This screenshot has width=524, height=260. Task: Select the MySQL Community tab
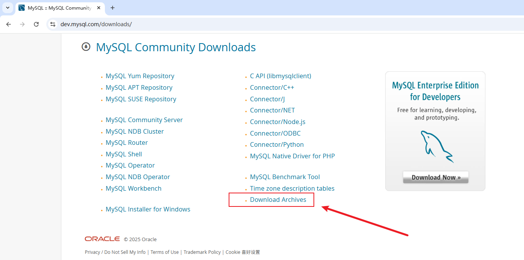coord(60,8)
